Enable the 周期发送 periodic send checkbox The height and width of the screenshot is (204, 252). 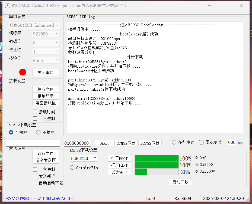201,142
